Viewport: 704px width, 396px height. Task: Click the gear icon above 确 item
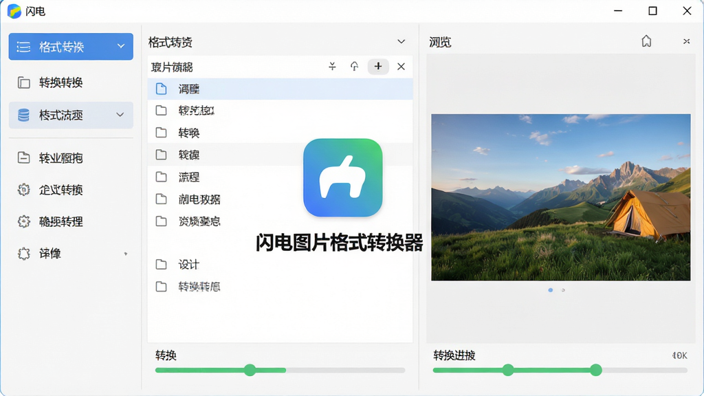tap(23, 190)
